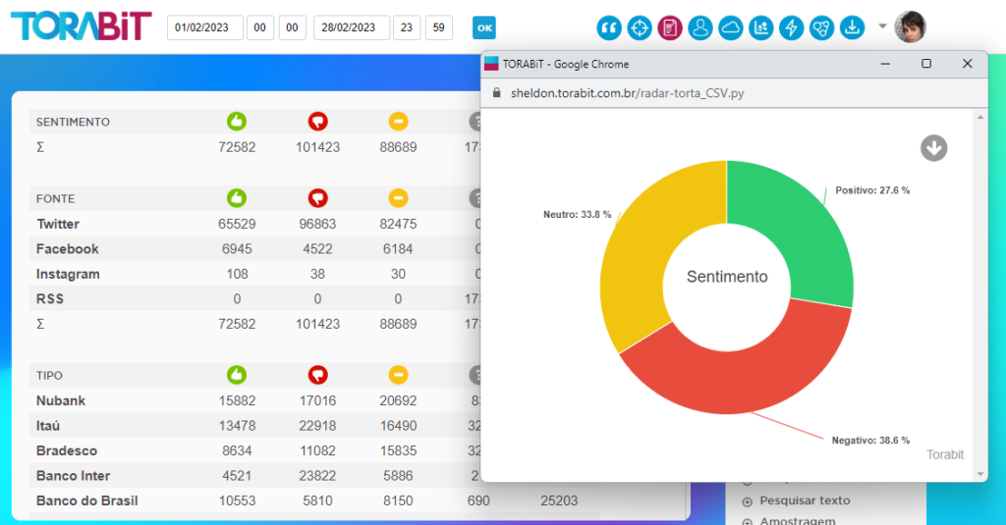This screenshot has width=1006, height=525.
Task: Click the crosshair target icon
Action: pyautogui.click(x=639, y=27)
